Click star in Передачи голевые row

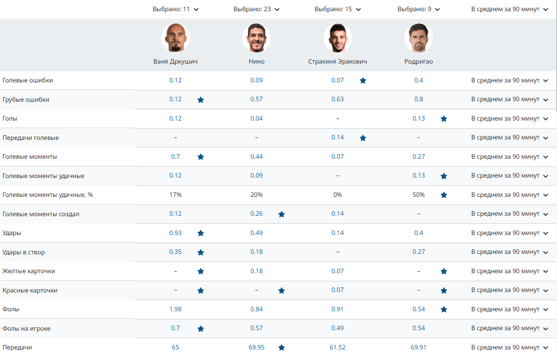[x=363, y=138]
